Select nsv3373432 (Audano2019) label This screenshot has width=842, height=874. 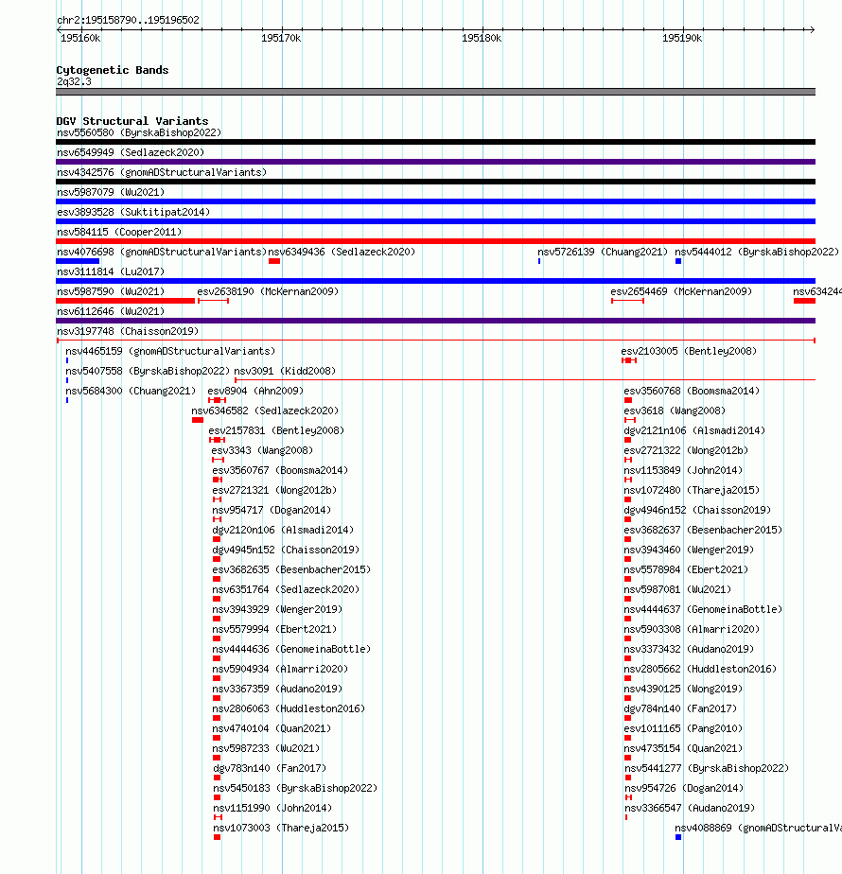690,650
